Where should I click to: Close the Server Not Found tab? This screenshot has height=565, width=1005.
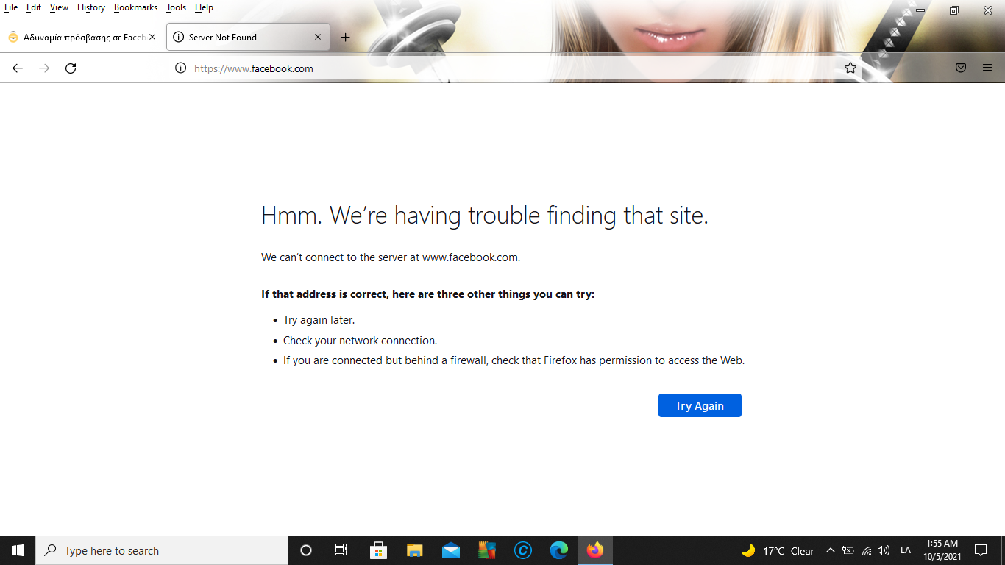click(x=318, y=37)
